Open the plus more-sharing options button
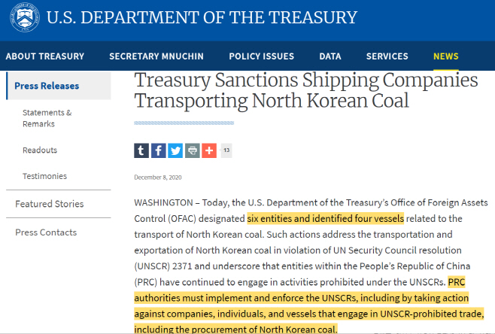This screenshot has height=334, width=495. (x=209, y=150)
